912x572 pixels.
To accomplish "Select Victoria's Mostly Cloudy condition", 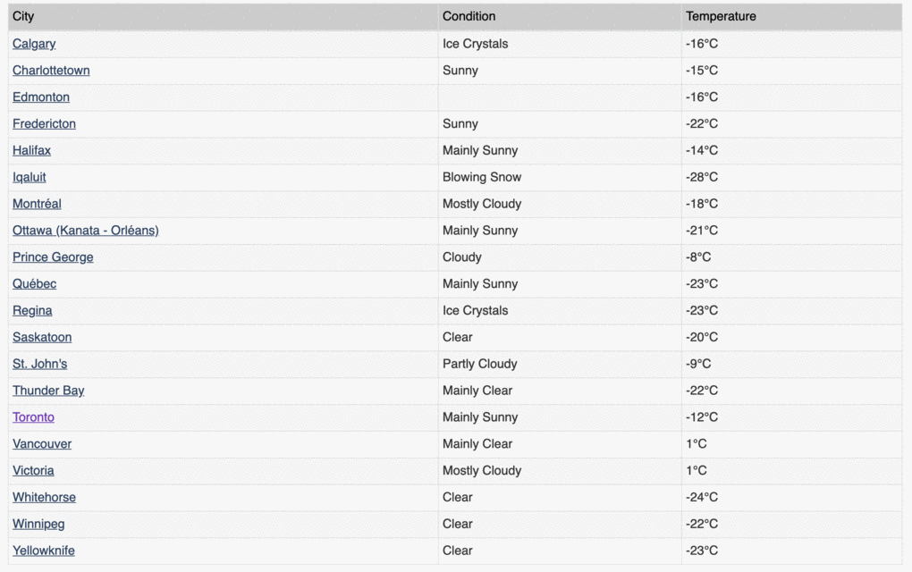I will pyautogui.click(x=482, y=471).
